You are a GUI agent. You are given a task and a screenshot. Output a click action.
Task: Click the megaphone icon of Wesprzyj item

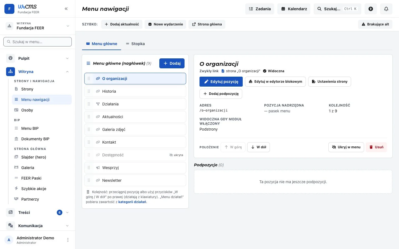(98, 168)
